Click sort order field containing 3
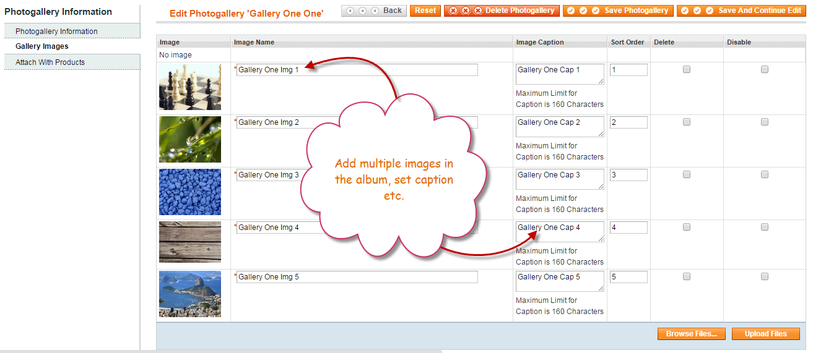813x353 pixels. tap(628, 175)
